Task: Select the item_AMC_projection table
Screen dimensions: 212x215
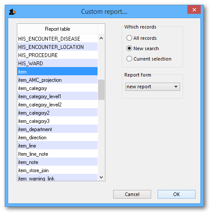Action: 57,80
